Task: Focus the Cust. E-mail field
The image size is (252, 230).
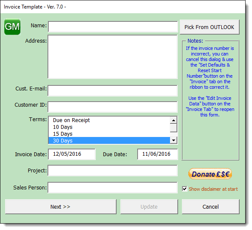Action: 113,91
